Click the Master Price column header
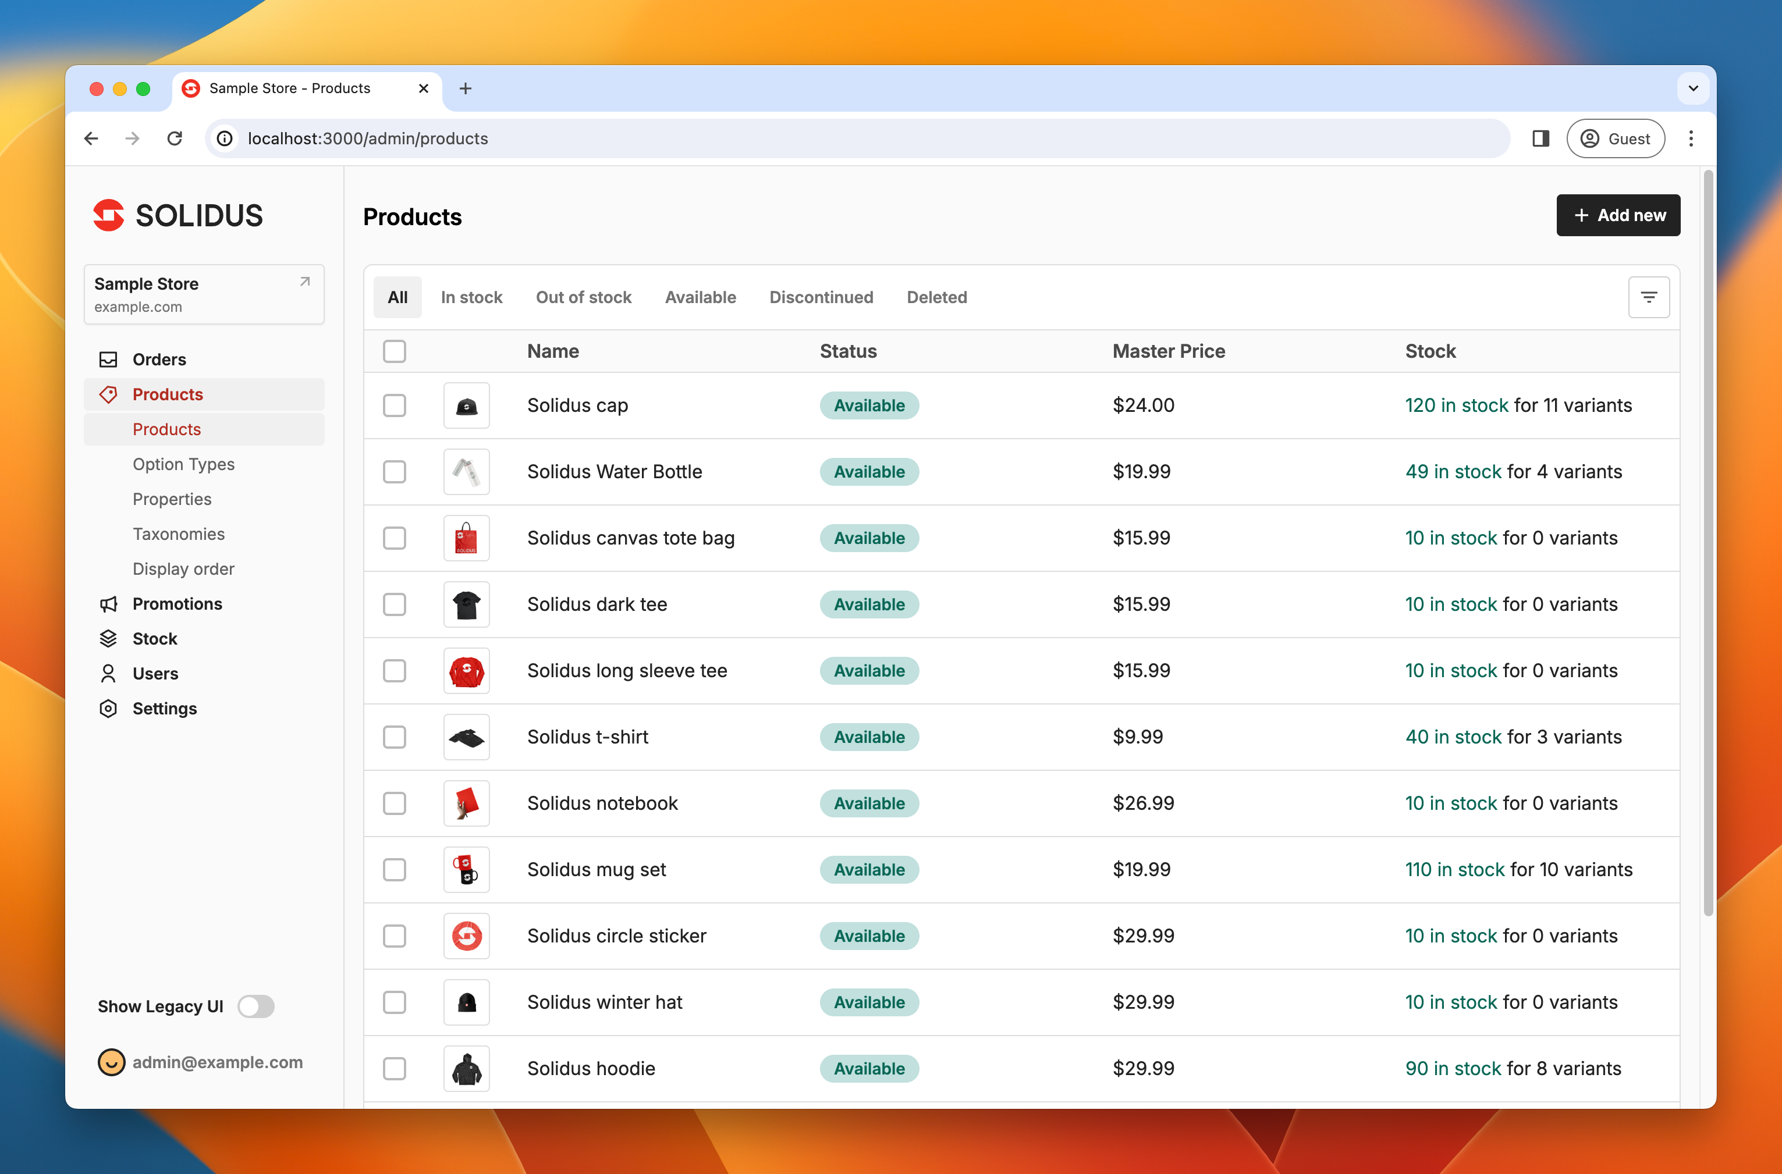Viewport: 1782px width, 1174px height. pos(1169,351)
